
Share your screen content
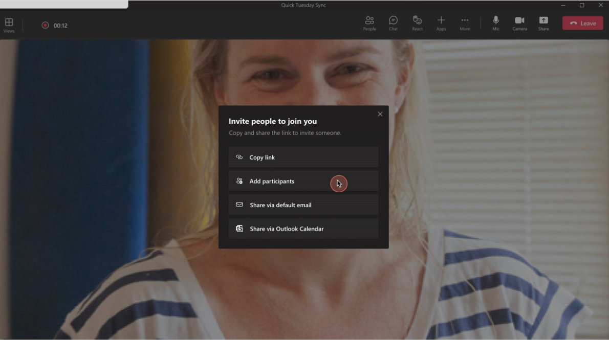click(543, 24)
